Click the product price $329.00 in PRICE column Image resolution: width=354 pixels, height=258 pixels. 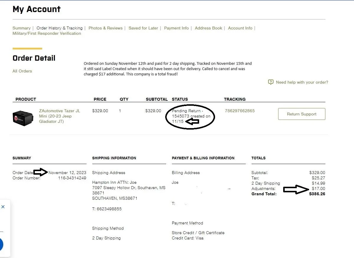click(x=100, y=111)
